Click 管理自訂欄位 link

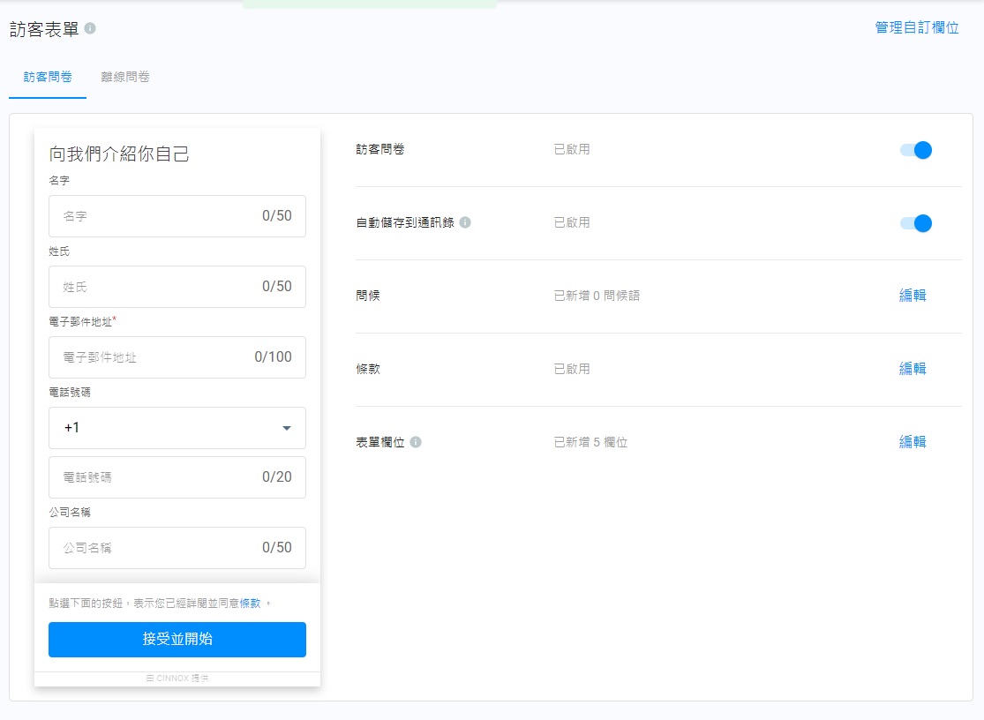[917, 27]
